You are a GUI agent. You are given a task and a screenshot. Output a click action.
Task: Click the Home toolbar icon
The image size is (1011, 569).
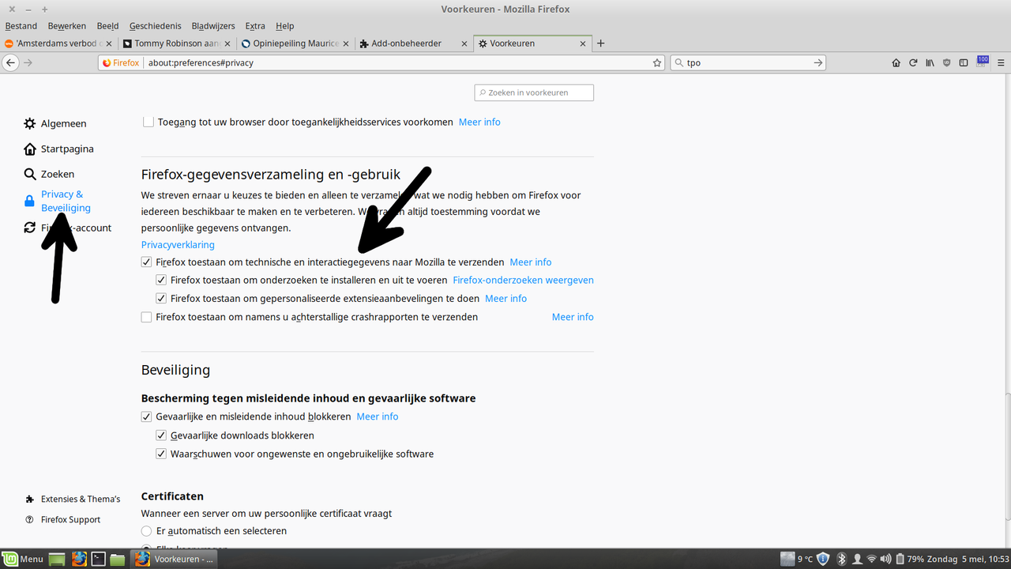pyautogui.click(x=896, y=62)
